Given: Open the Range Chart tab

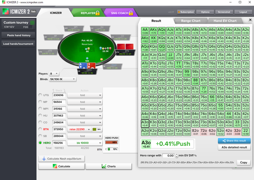Looking at the screenshot, I should pos(190,21).
